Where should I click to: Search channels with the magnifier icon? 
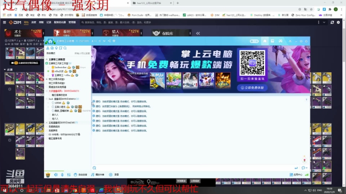click(65, 48)
